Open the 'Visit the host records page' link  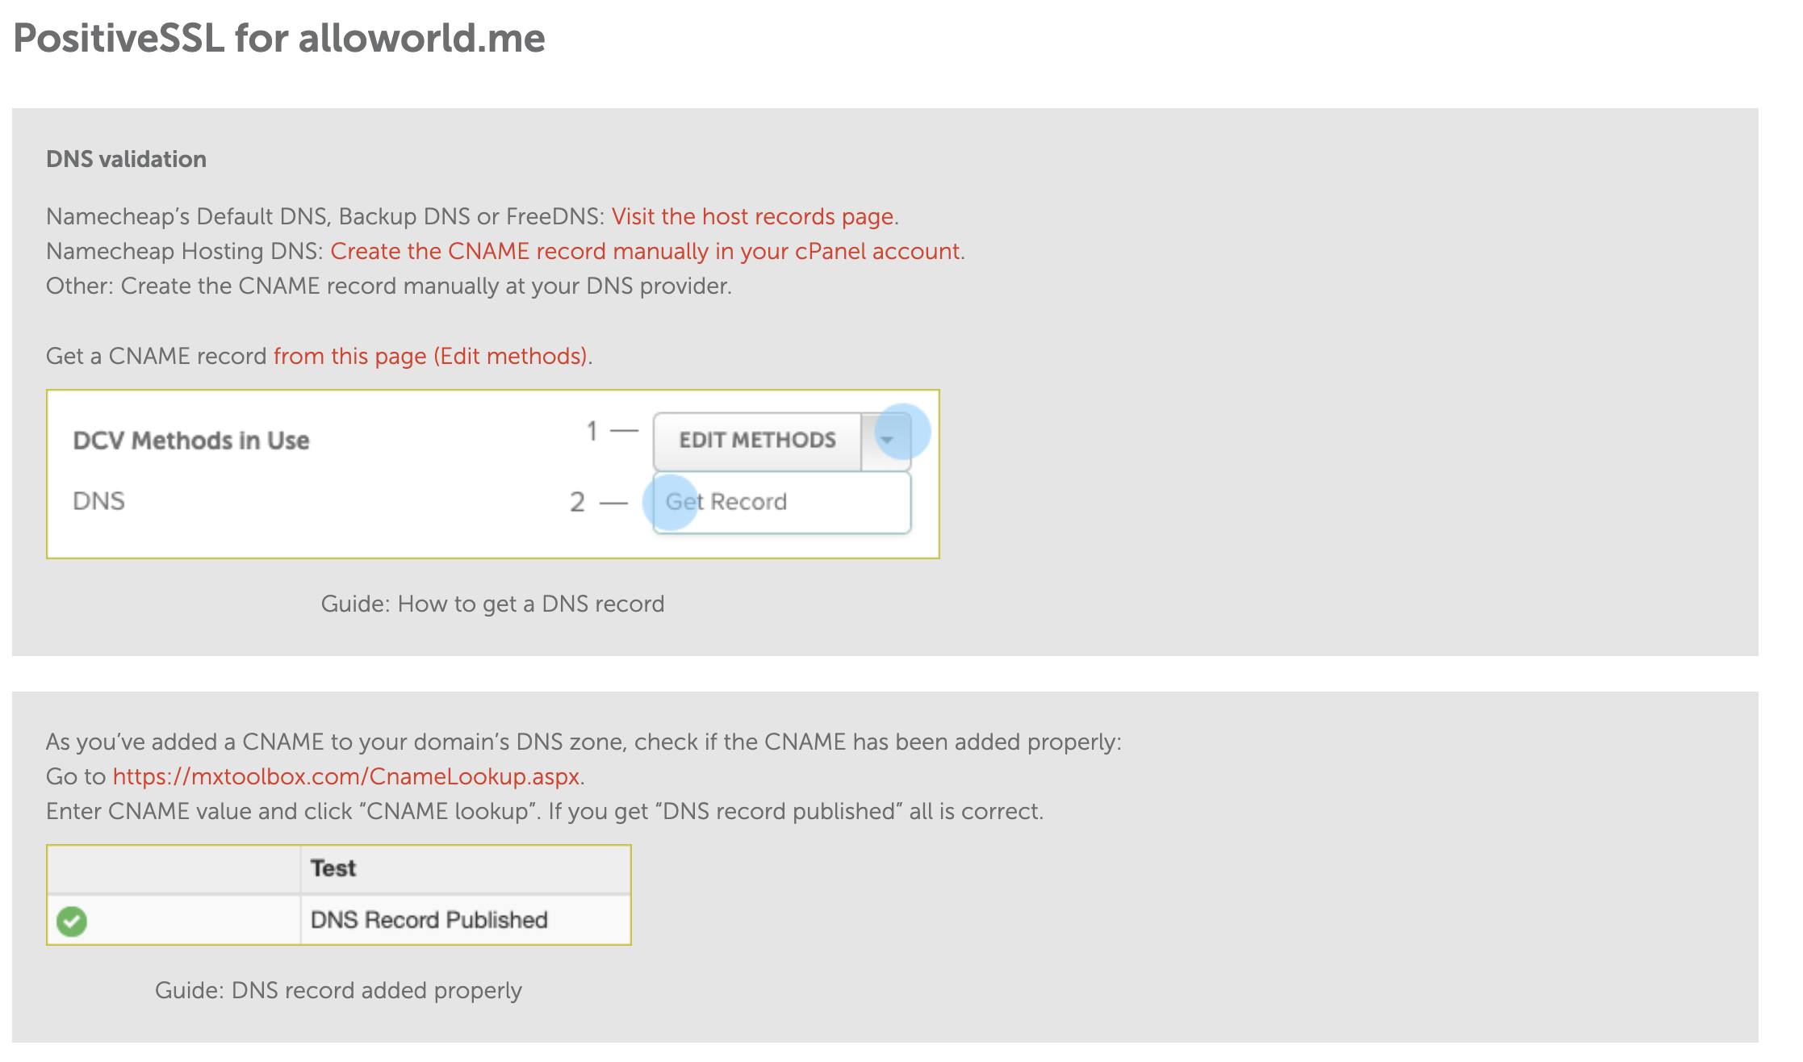tap(752, 216)
